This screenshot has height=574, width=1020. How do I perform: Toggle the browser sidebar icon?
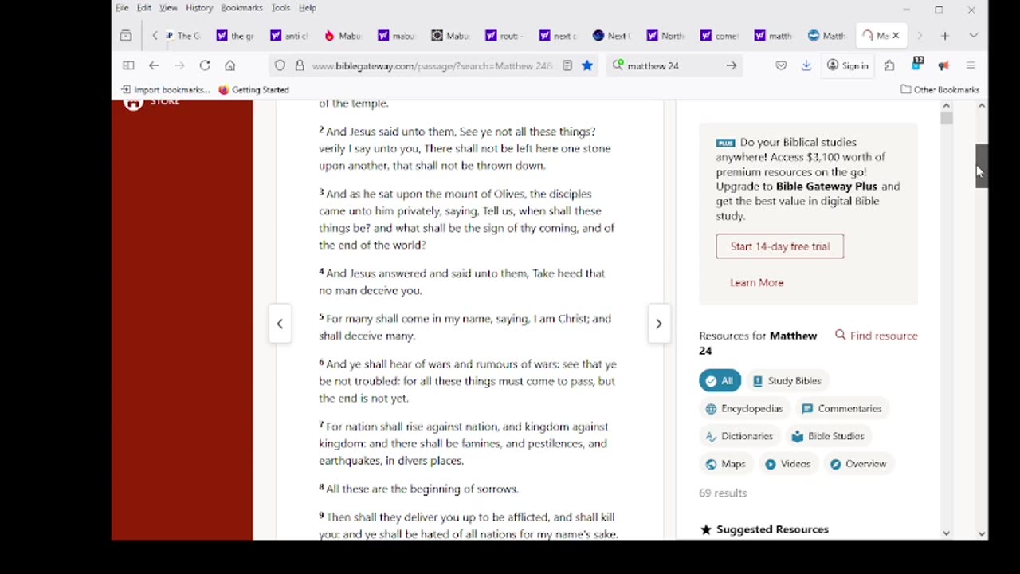(128, 65)
